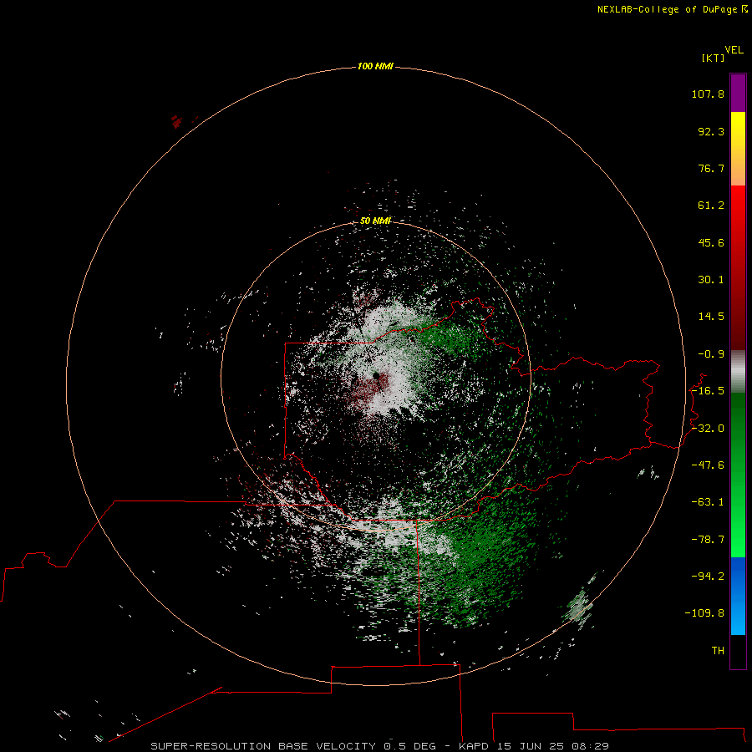Click the -32.0 legend value
Viewport: 752px width, 752px height.
[x=708, y=429]
